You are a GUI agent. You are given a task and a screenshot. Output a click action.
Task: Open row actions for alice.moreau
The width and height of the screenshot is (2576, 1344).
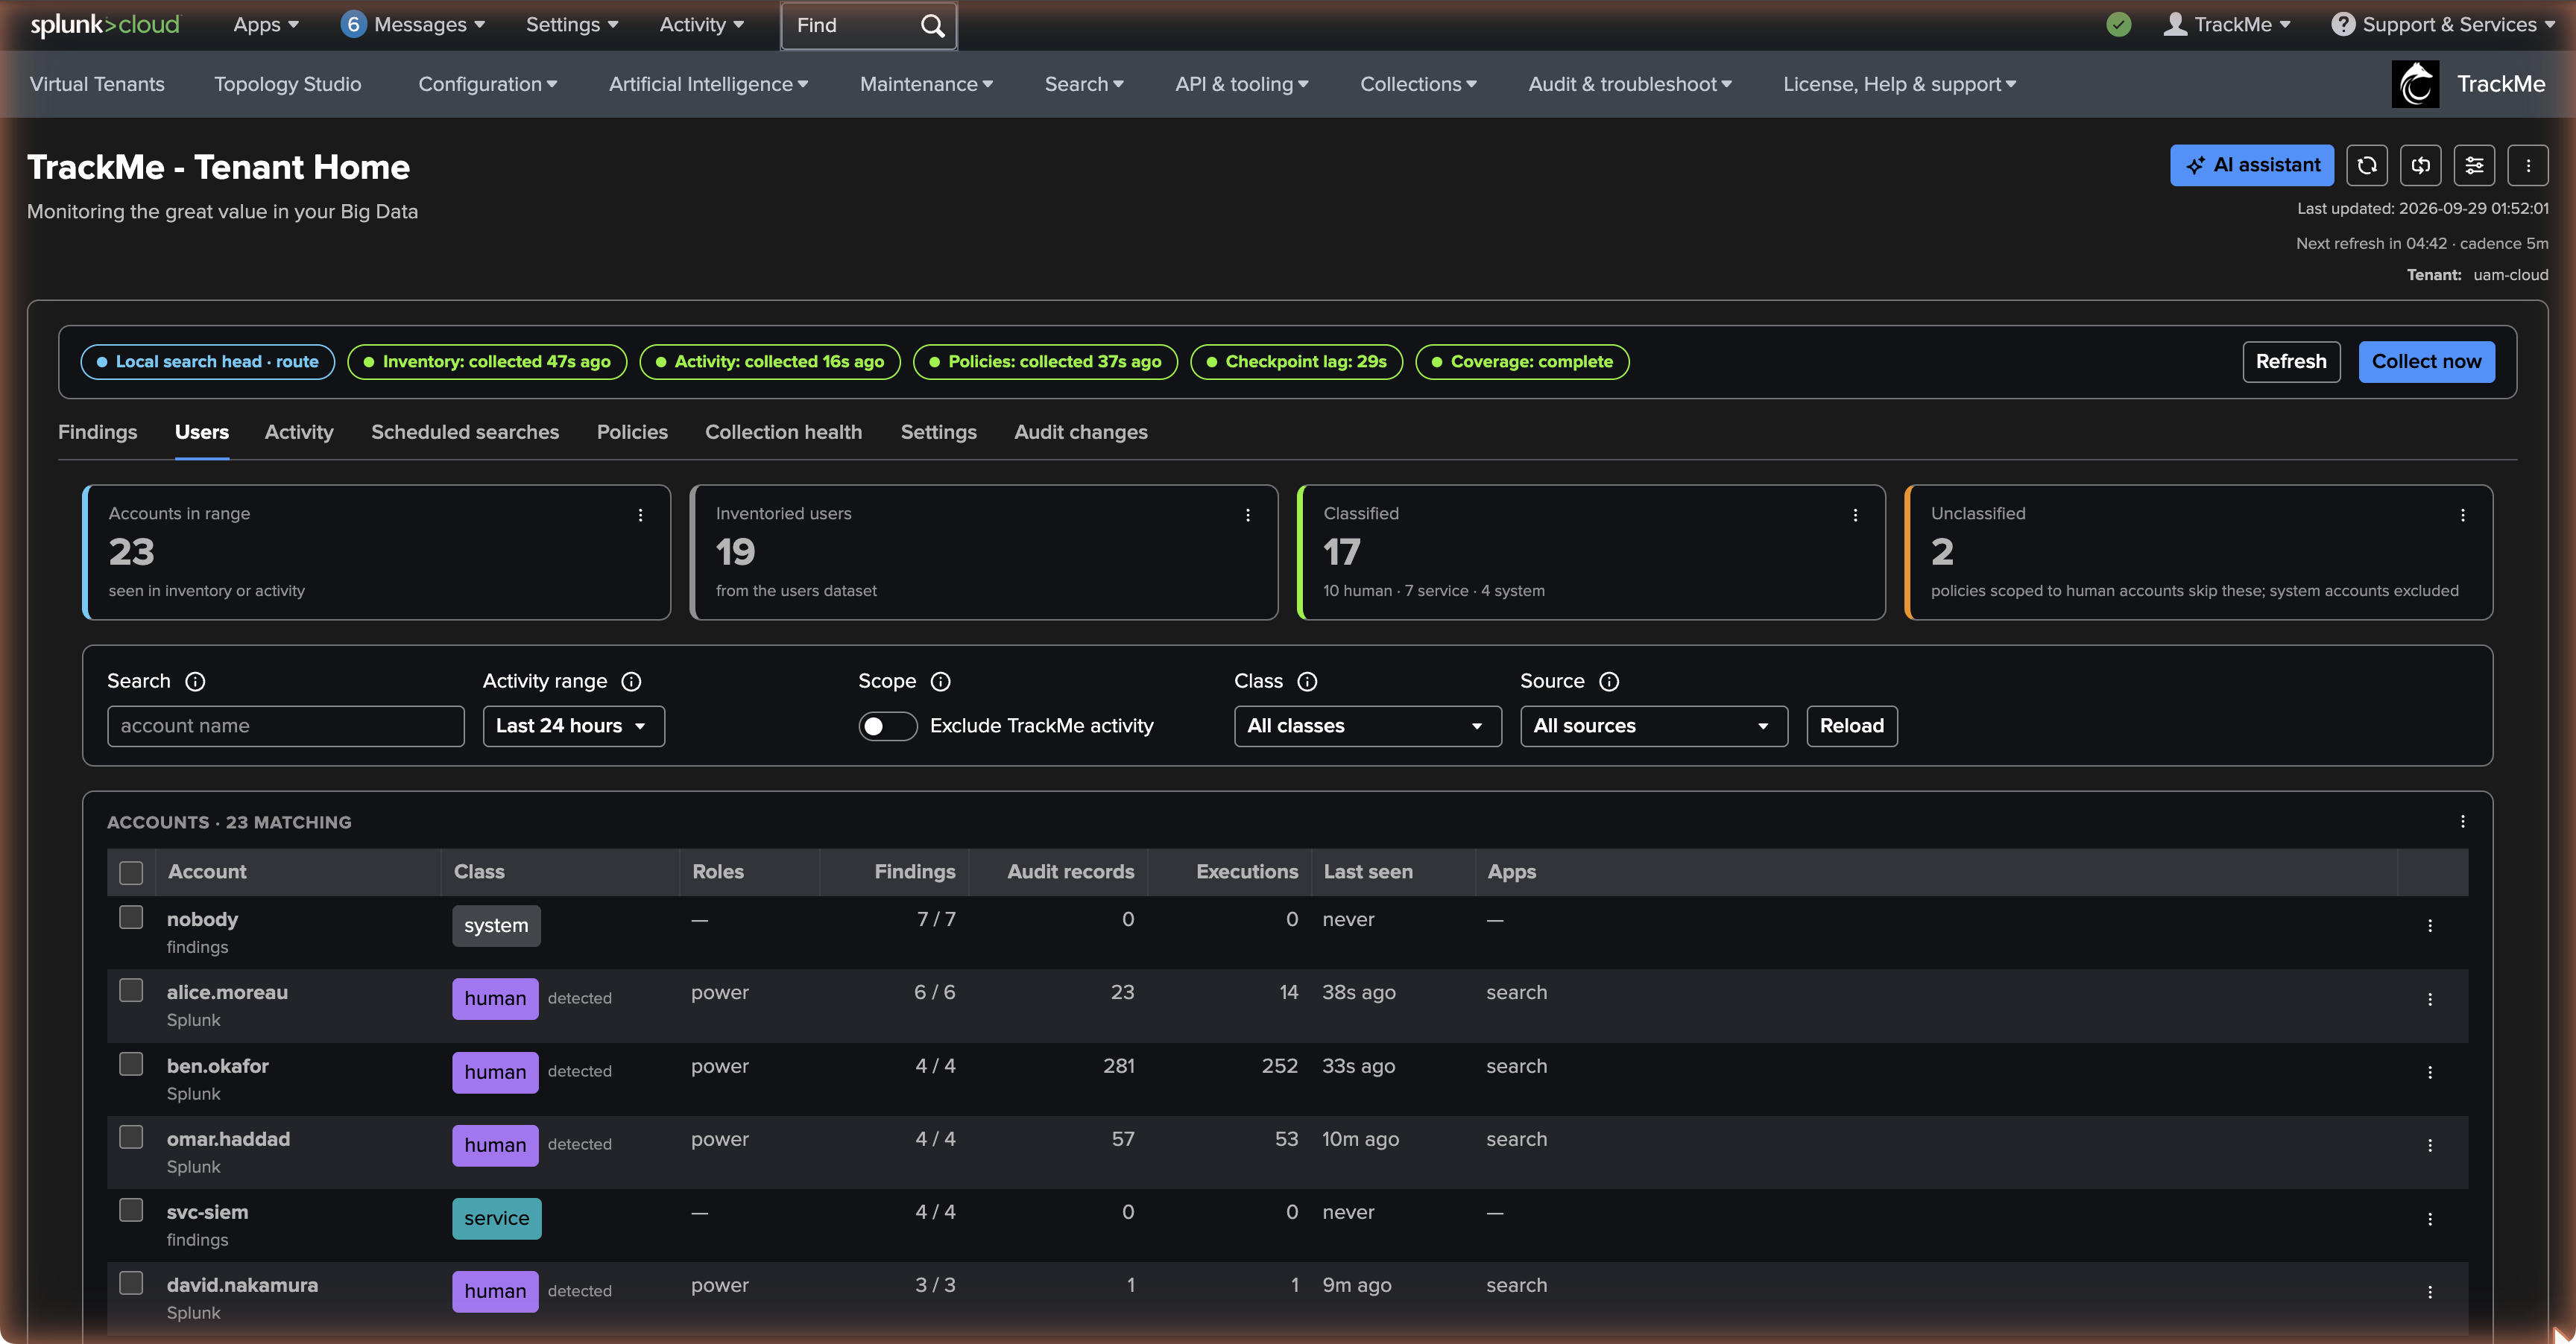click(x=2430, y=999)
